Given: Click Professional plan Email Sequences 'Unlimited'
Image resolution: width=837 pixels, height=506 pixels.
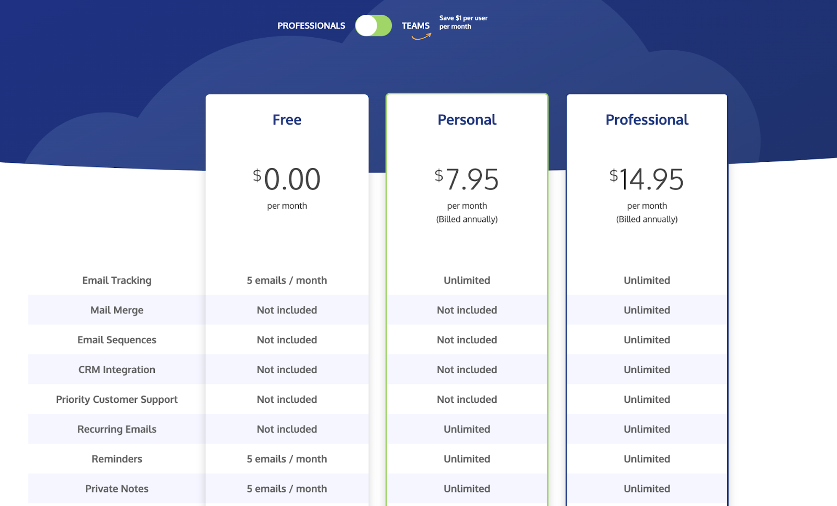Looking at the screenshot, I should click(647, 340).
